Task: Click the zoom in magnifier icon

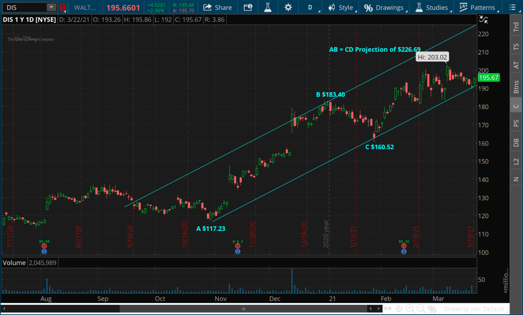Action: pos(410,309)
